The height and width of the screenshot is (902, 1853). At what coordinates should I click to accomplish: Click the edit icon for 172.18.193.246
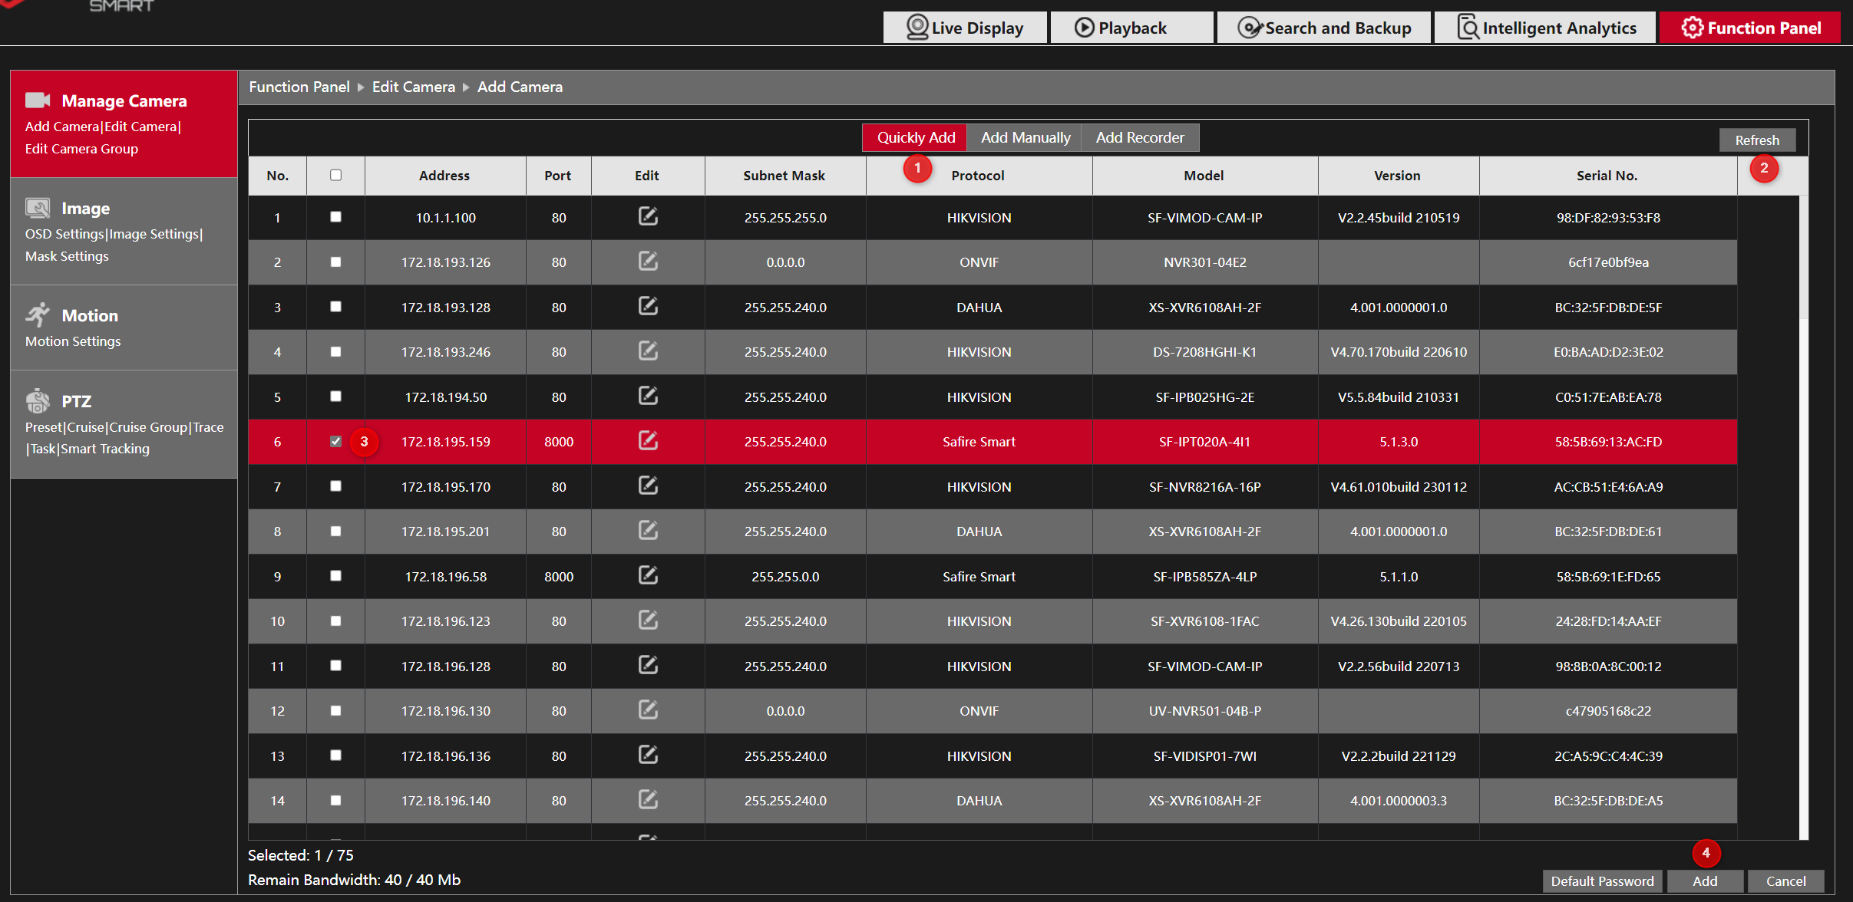tap(648, 351)
